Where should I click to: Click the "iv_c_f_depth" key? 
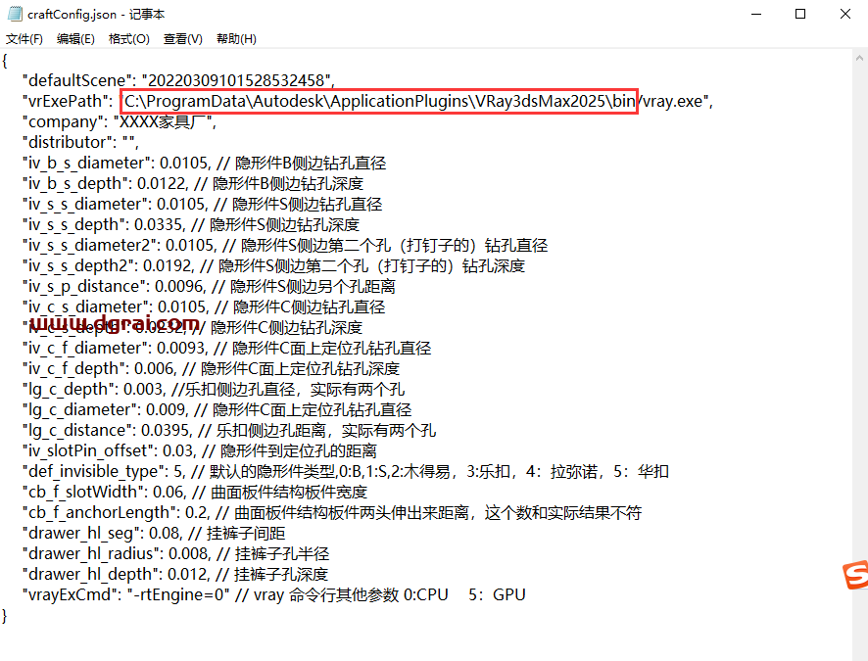75,368
